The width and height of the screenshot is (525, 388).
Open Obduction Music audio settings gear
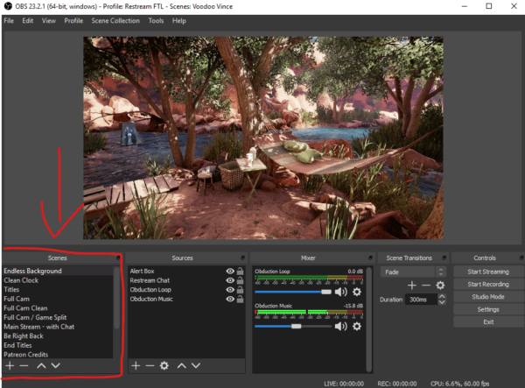click(x=357, y=326)
